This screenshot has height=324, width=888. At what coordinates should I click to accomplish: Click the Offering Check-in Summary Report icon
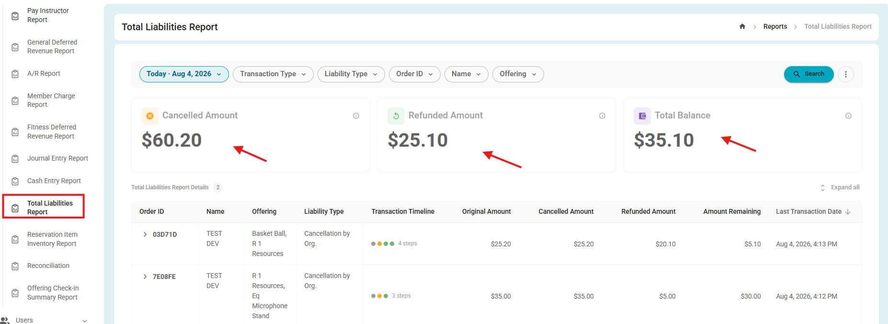pyautogui.click(x=15, y=293)
